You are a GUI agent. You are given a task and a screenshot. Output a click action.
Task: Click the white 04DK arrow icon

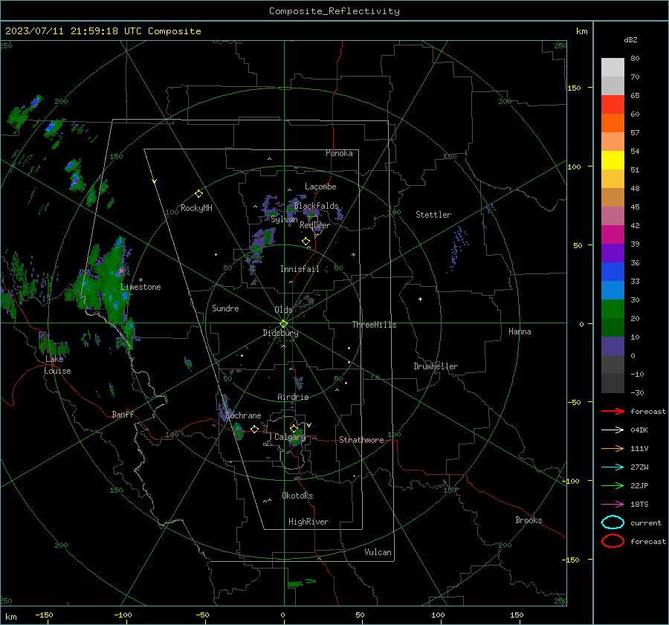coord(613,430)
